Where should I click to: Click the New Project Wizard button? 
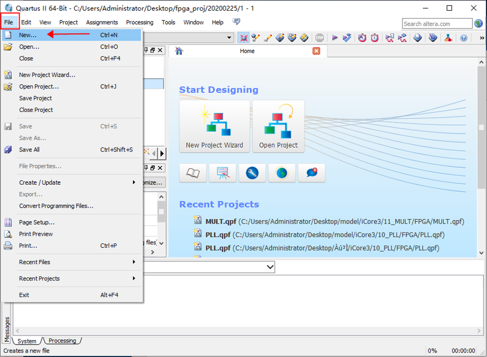(x=215, y=126)
